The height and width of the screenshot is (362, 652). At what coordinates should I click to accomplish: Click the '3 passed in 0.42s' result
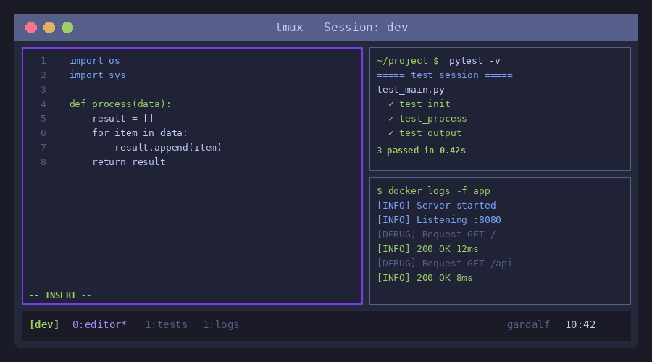tap(421, 151)
